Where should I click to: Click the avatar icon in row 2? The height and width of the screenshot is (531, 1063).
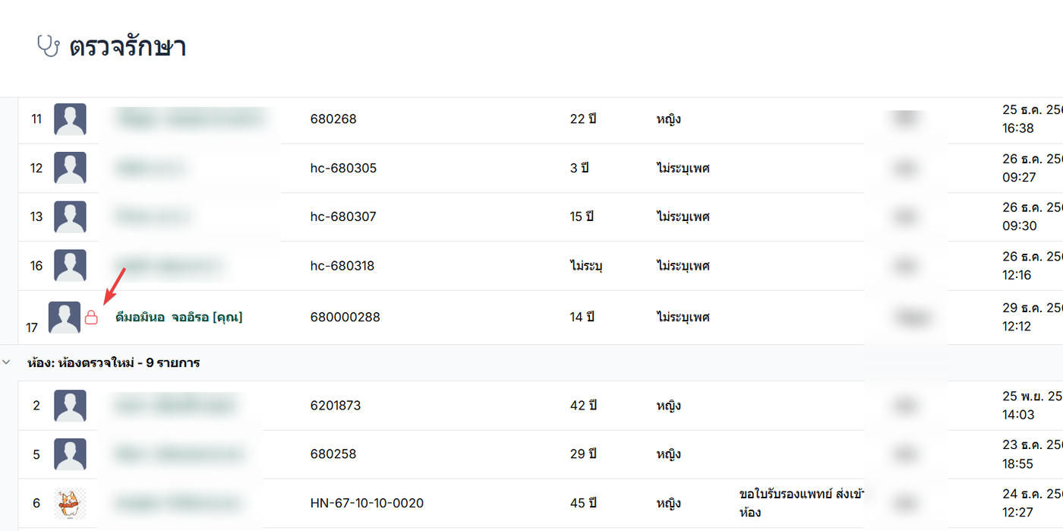pos(70,406)
